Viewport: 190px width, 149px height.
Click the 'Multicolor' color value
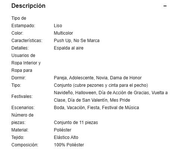point(63,33)
